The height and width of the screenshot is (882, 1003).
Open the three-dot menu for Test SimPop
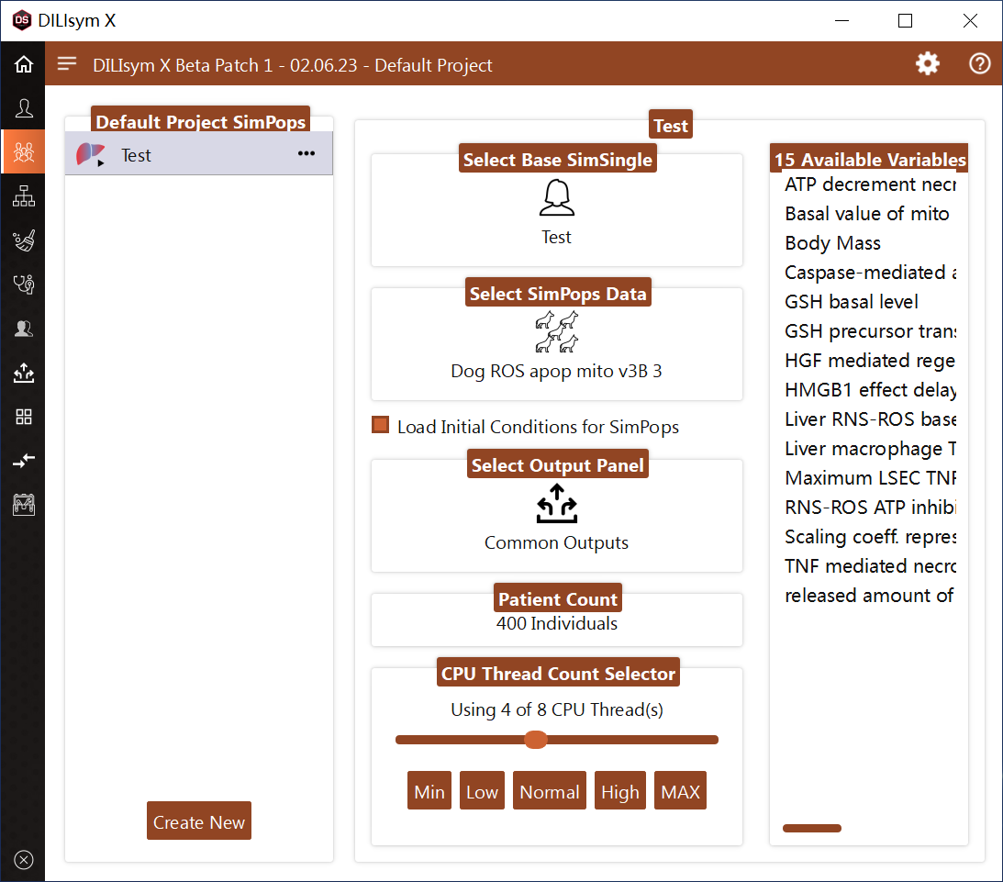coord(306,154)
